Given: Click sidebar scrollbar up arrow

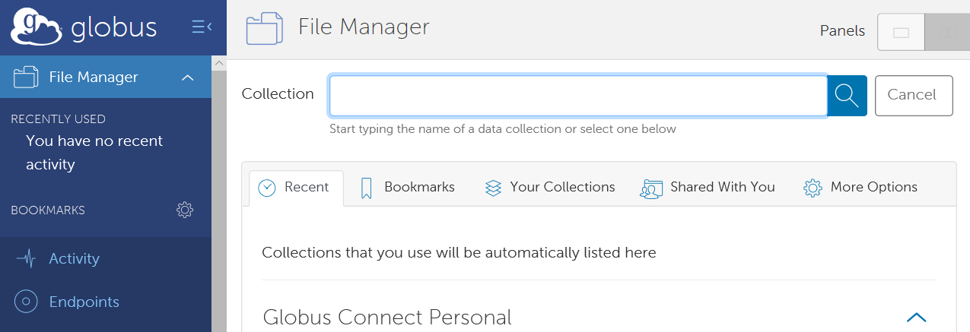Looking at the screenshot, I should [x=219, y=62].
